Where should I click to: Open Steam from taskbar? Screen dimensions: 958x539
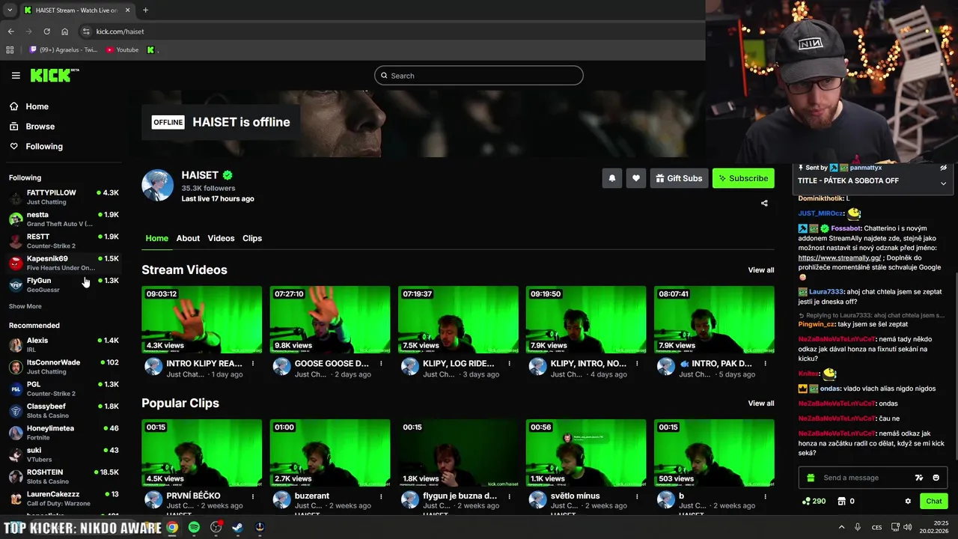(x=238, y=527)
